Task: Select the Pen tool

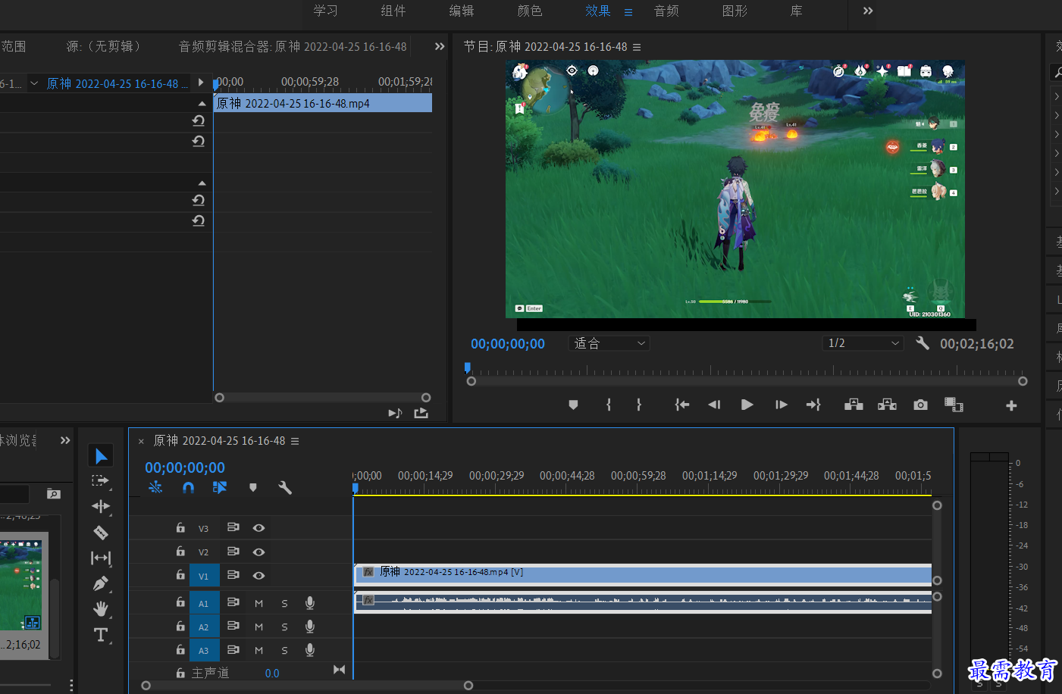Action: (100, 583)
